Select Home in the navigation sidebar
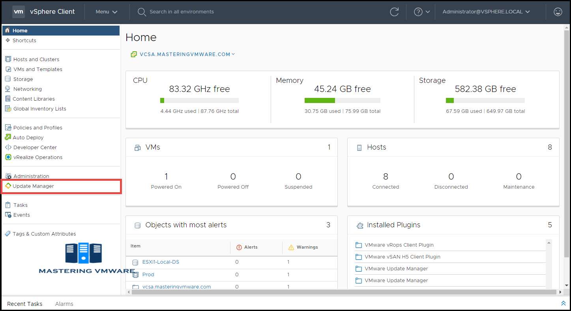The height and width of the screenshot is (311, 571). 61,30
